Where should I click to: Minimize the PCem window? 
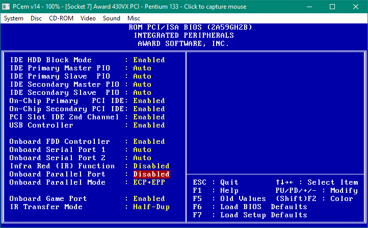tap(309, 7)
